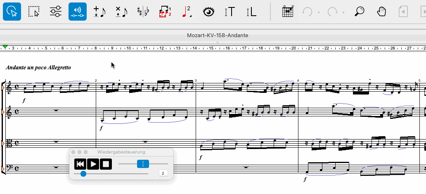Viewport: 426px width, 194px height.
Task: Expand the undo history dropdown arrow
Action: [318, 12]
